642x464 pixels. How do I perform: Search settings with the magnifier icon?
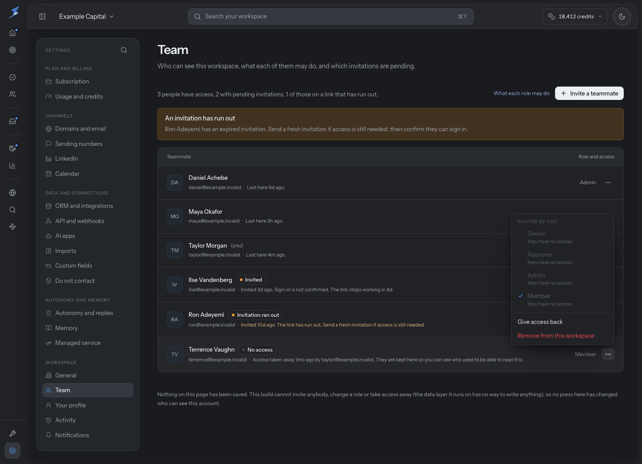click(x=124, y=50)
